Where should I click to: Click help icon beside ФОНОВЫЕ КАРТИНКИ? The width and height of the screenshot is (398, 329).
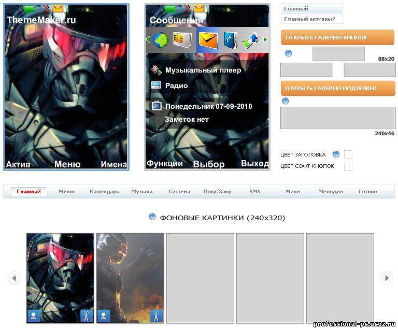pos(152,217)
